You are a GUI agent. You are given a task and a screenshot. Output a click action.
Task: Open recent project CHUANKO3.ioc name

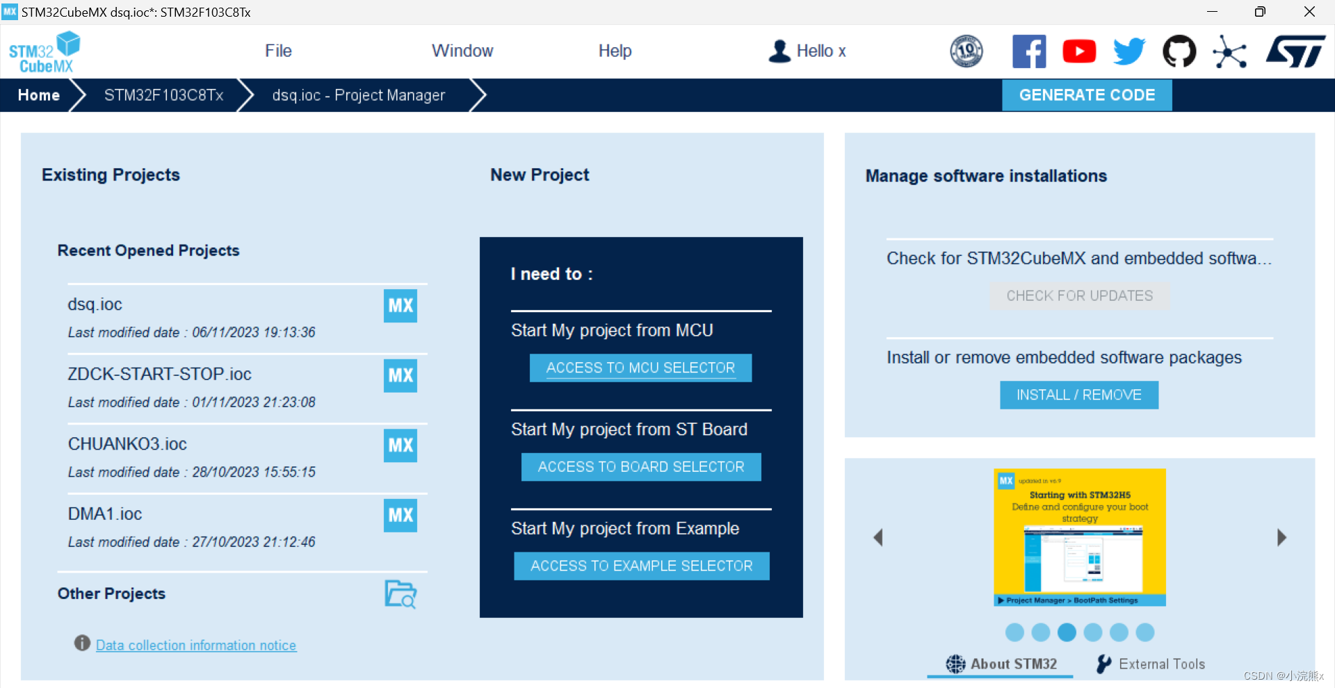[x=127, y=444]
